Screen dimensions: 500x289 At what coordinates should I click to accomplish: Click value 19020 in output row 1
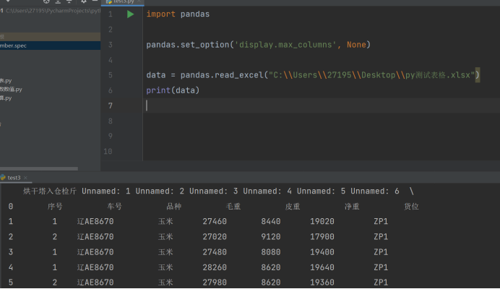[322, 221]
